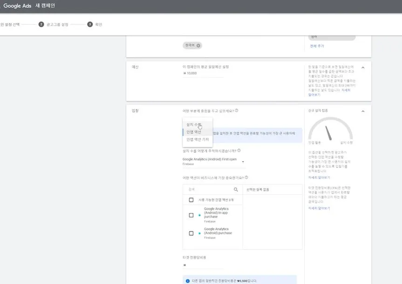This screenshot has width=402, height=284.
Task: Click the Google Analytics (Android) In-app purchase label
Action: (x=216, y=213)
